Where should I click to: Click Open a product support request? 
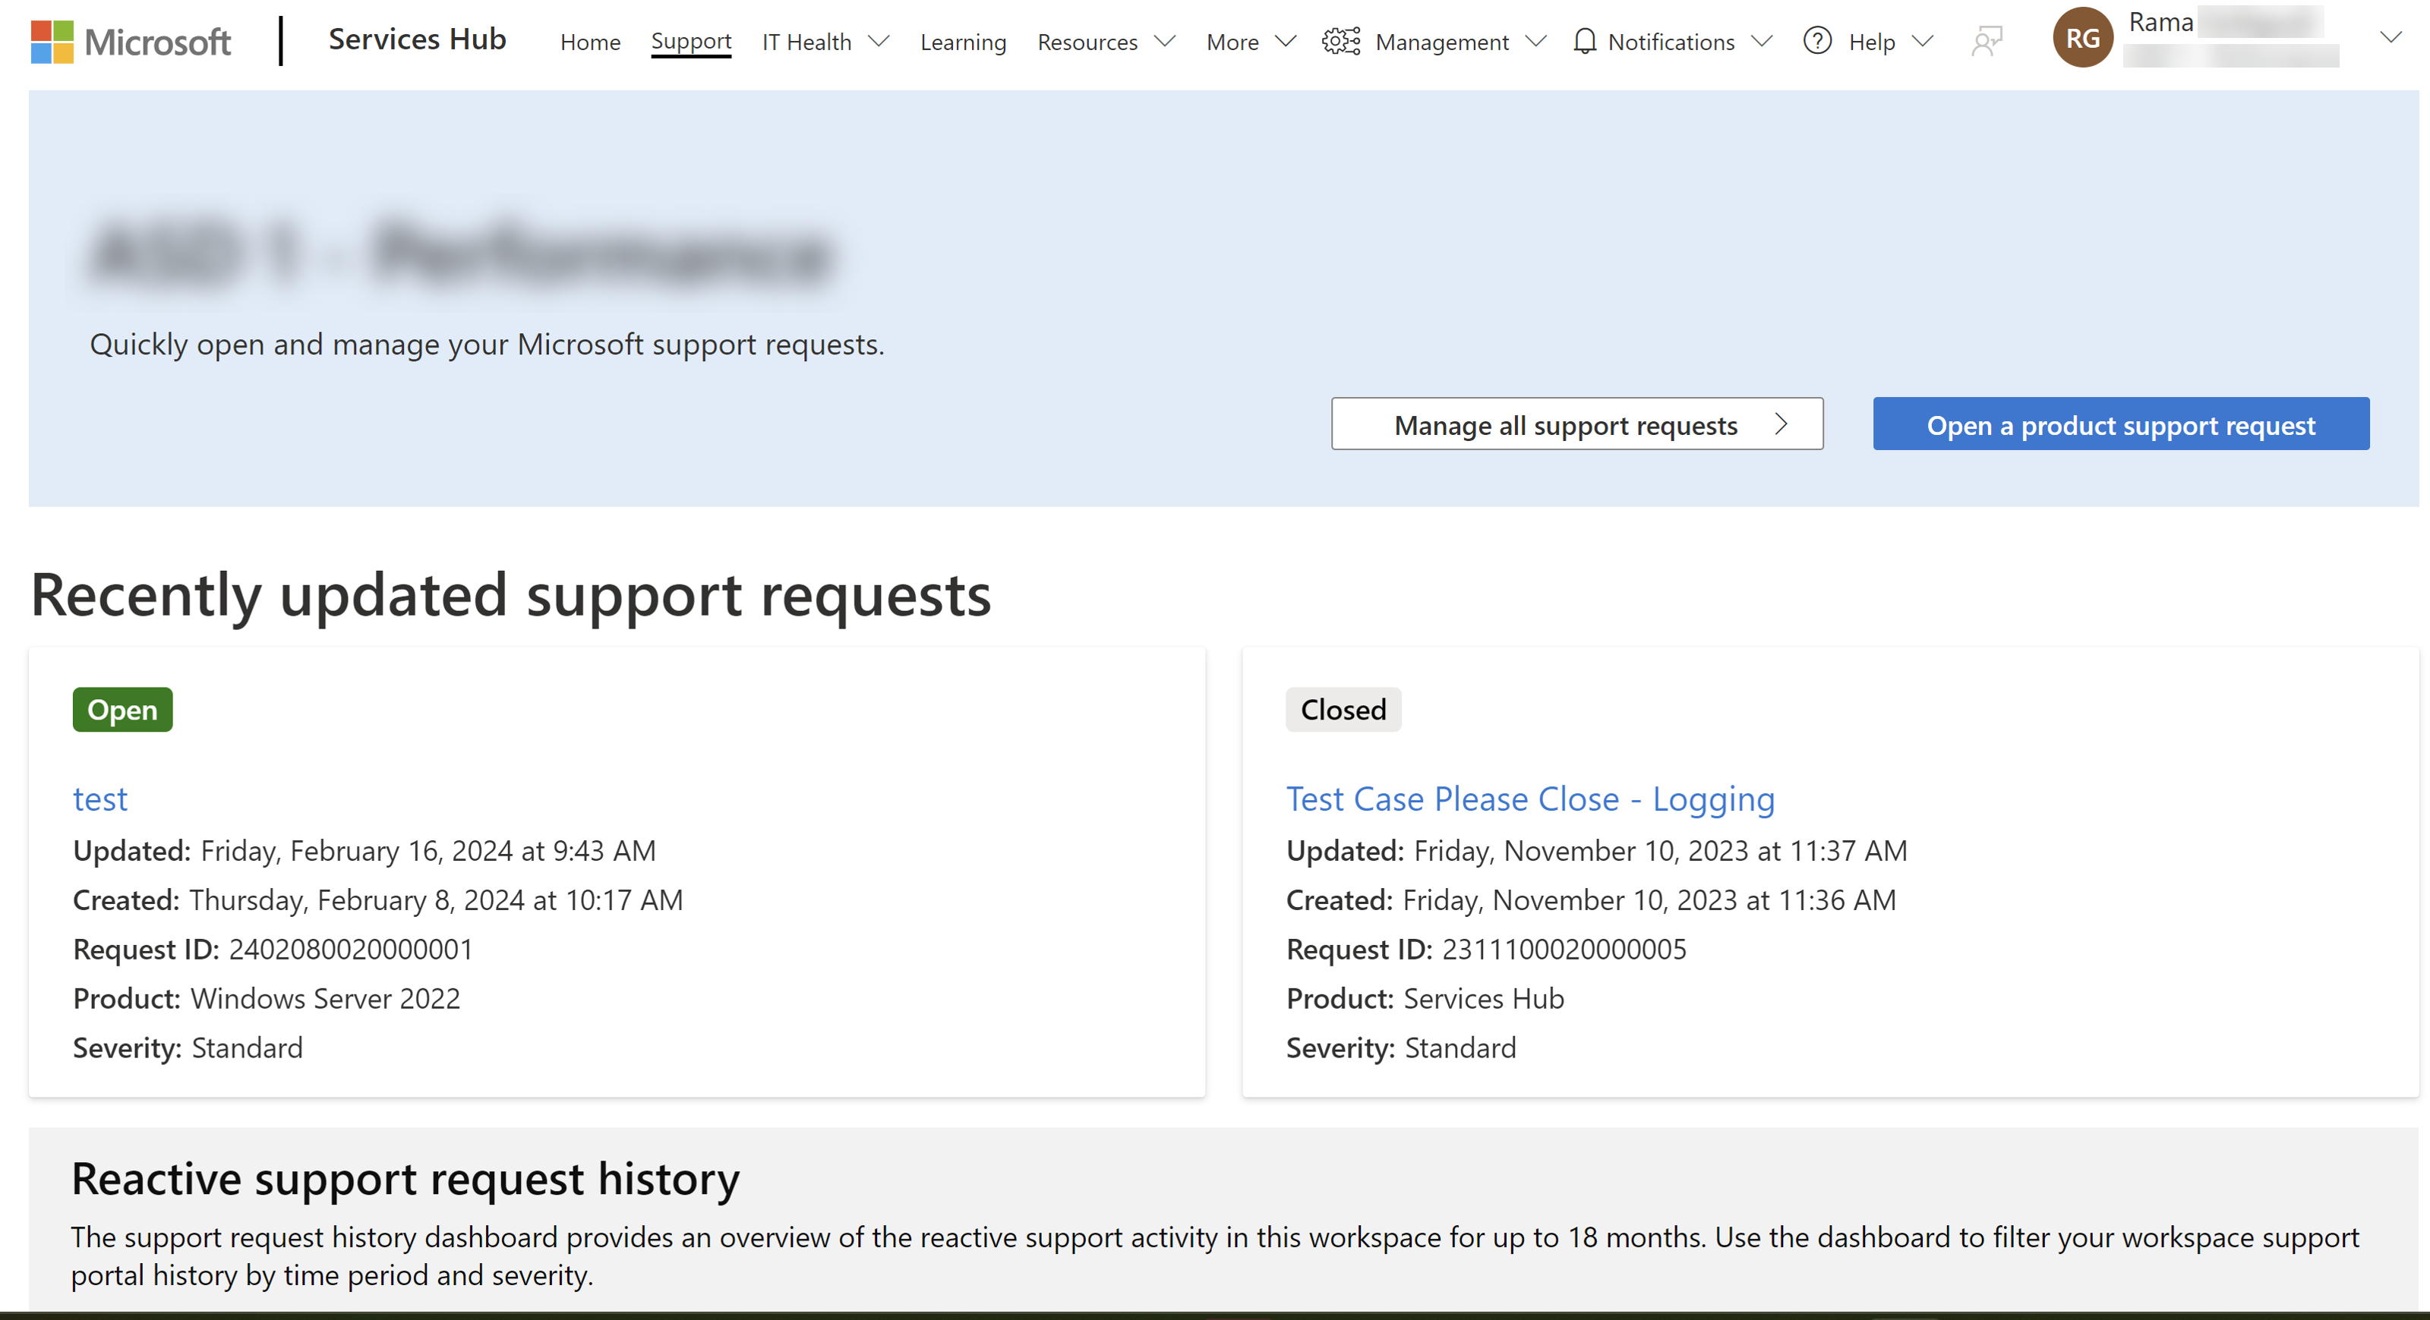pos(2121,423)
